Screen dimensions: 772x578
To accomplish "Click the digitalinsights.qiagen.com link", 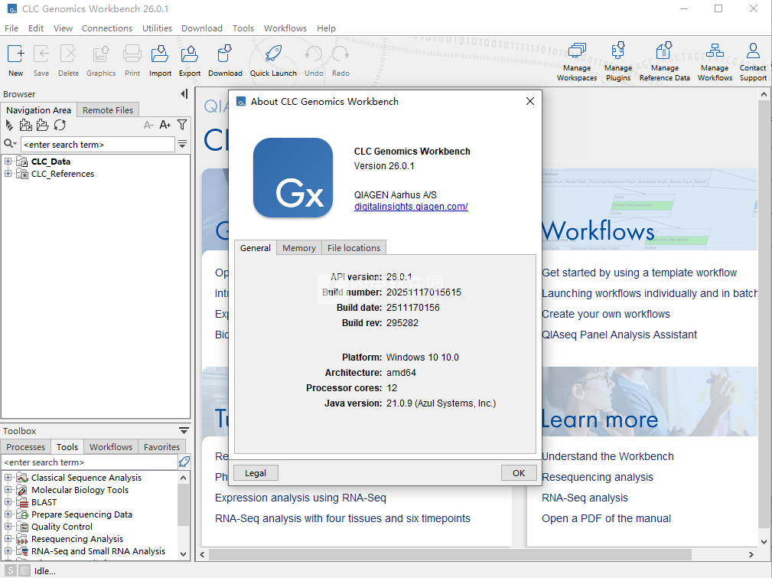I will click(411, 207).
